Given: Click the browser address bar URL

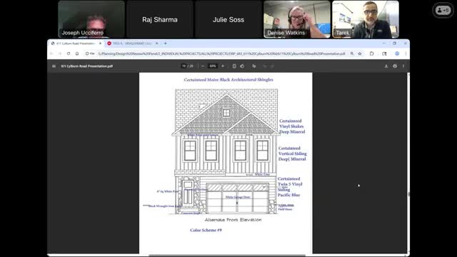Looking at the screenshot, I should 221,54.
